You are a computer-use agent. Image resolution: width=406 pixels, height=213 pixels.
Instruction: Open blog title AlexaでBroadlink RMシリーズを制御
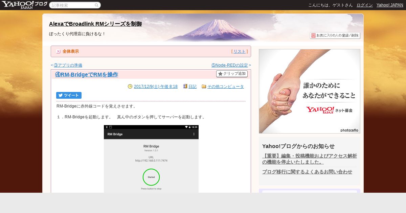(x=95, y=24)
